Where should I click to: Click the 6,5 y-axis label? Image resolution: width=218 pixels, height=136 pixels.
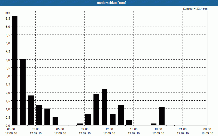pyautogui.click(x=8, y=18)
